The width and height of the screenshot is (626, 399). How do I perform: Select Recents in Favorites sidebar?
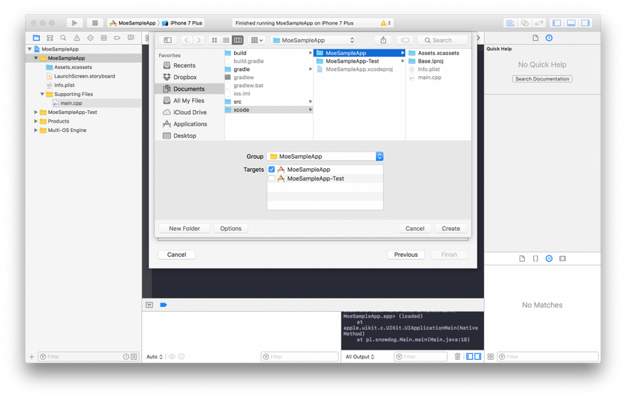coord(185,65)
